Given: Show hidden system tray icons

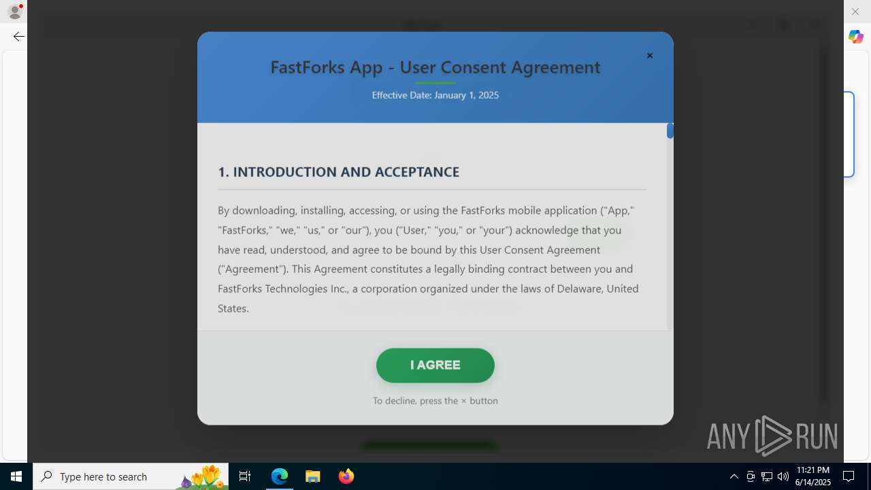Looking at the screenshot, I should tap(734, 476).
